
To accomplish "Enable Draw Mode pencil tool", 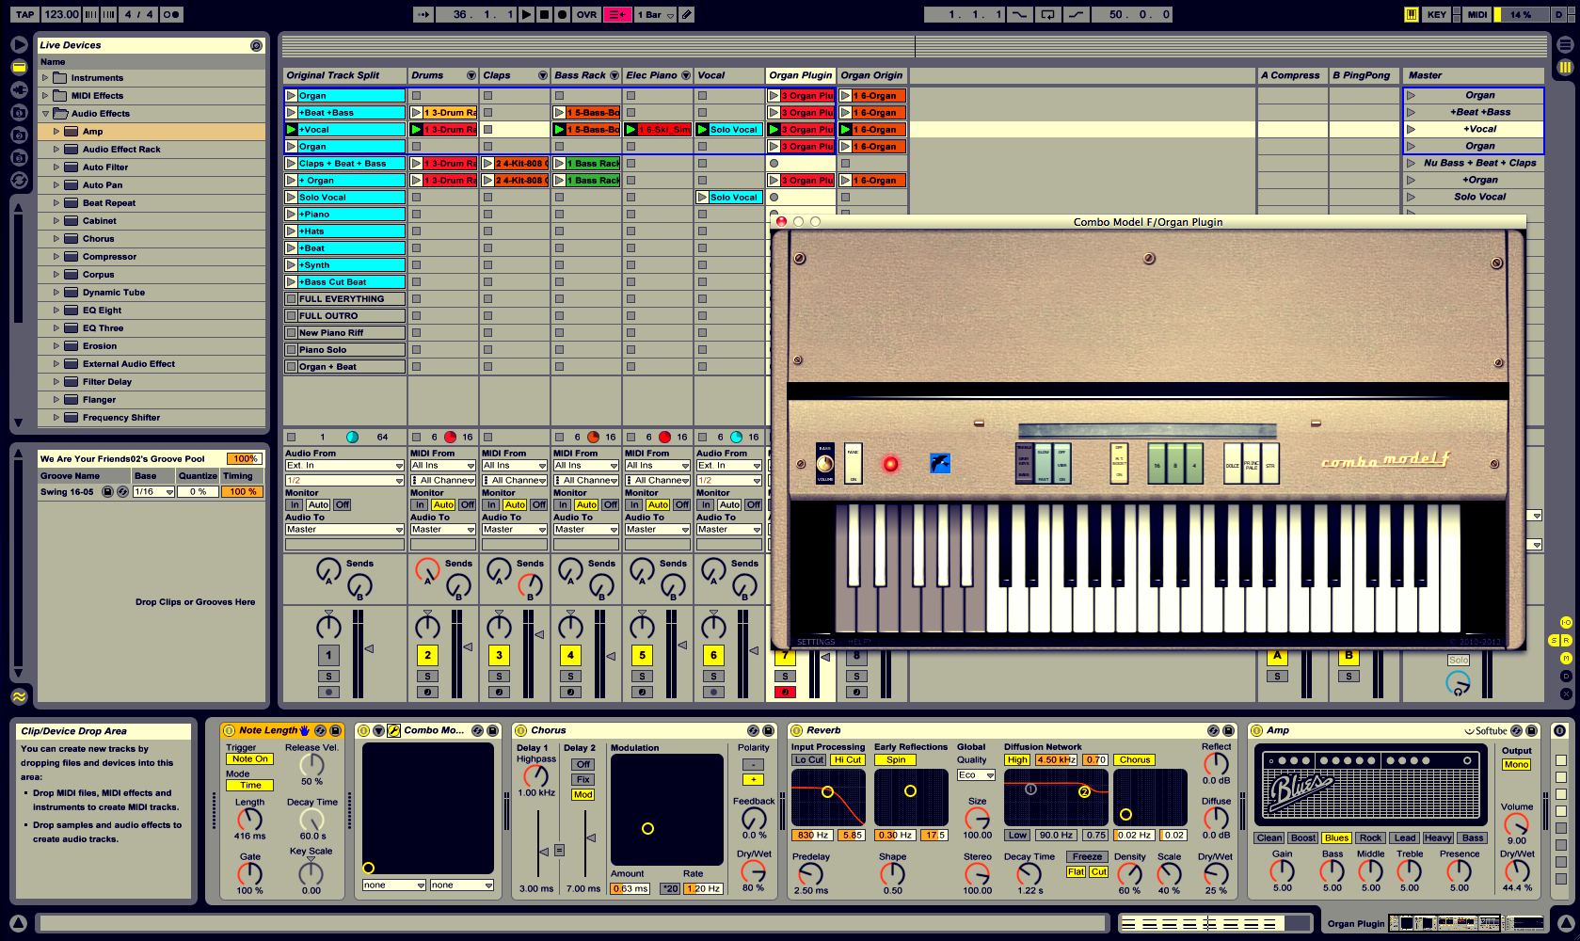I will [x=687, y=14].
